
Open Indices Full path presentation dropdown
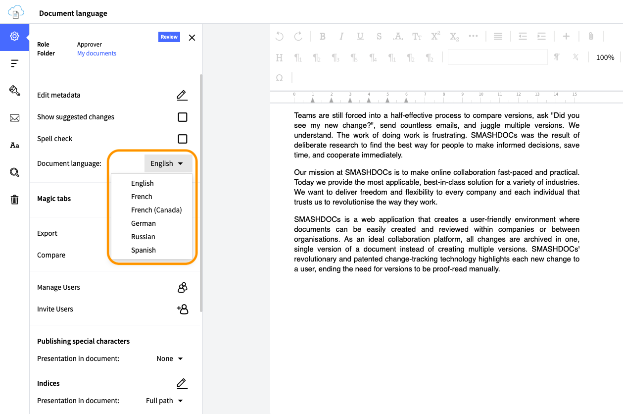(164, 401)
